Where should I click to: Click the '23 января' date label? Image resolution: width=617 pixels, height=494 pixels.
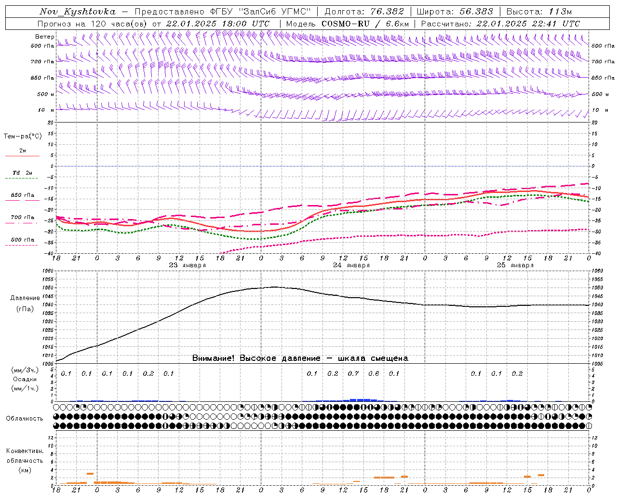coord(187,265)
